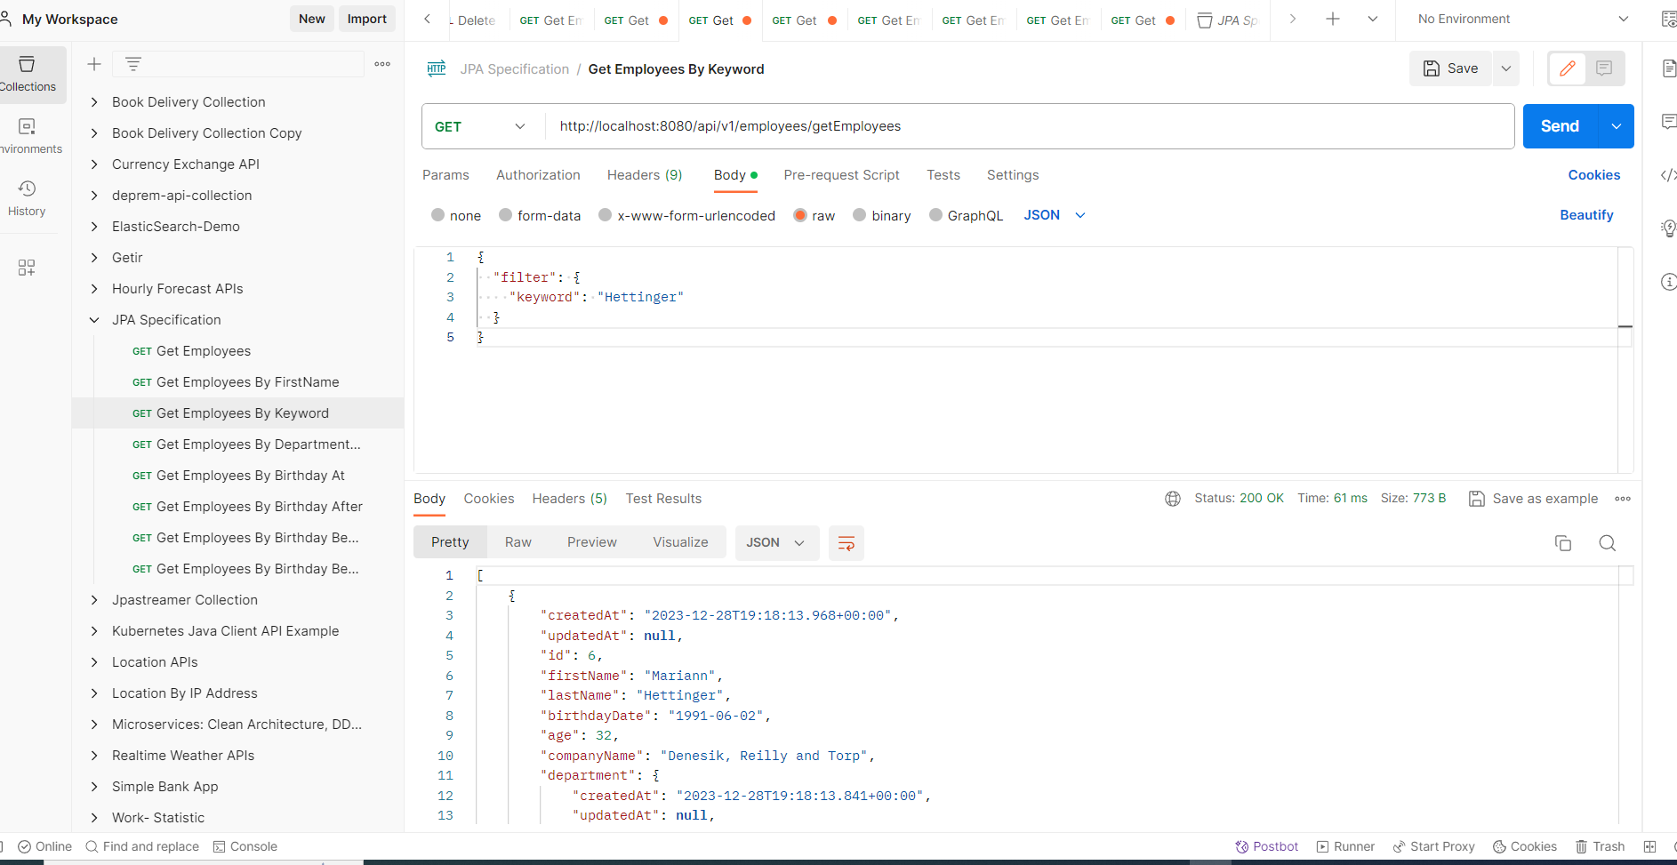This screenshot has height=865, width=1677.
Task: Open the code snippet icon in the right sidebar
Action: pos(1668,175)
